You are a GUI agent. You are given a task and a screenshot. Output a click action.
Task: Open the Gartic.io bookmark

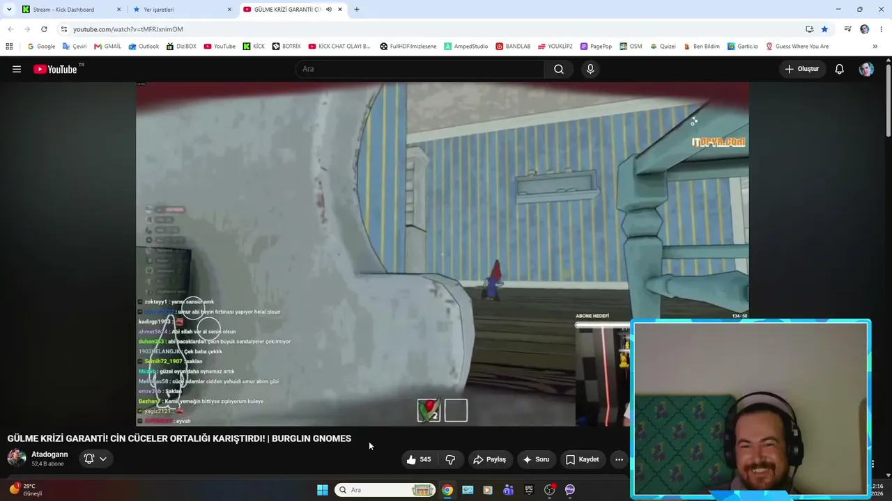[743, 47]
